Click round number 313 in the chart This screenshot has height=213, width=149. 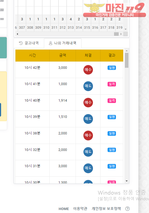pyautogui.click(x=71, y=28)
